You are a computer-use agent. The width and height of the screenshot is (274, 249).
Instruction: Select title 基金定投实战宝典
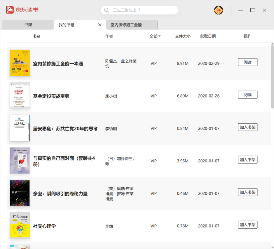click(x=51, y=96)
